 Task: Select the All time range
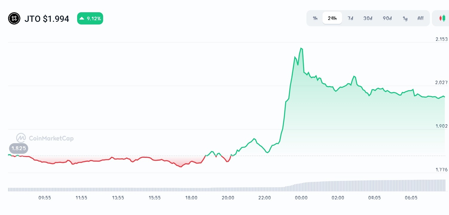tap(420, 18)
